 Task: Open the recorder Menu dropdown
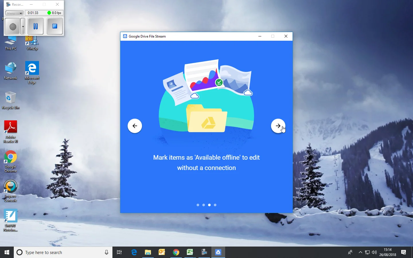pyautogui.click(x=14, y=13)
